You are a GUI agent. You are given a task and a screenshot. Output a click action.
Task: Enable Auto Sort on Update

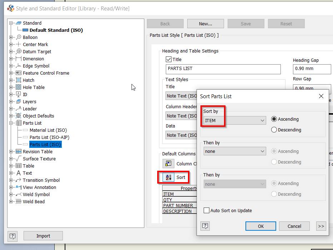206,210
